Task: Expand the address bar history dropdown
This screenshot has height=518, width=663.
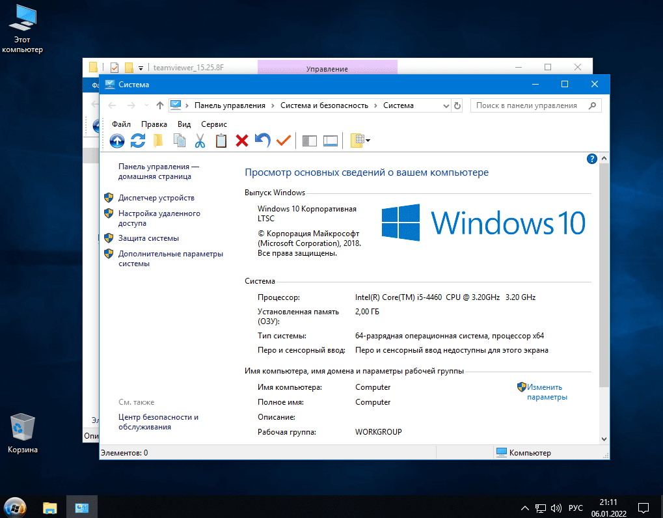Action: 446,105
